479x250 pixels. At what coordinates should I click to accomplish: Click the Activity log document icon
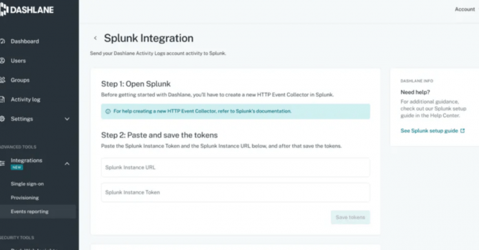click(x=2, y=100)
